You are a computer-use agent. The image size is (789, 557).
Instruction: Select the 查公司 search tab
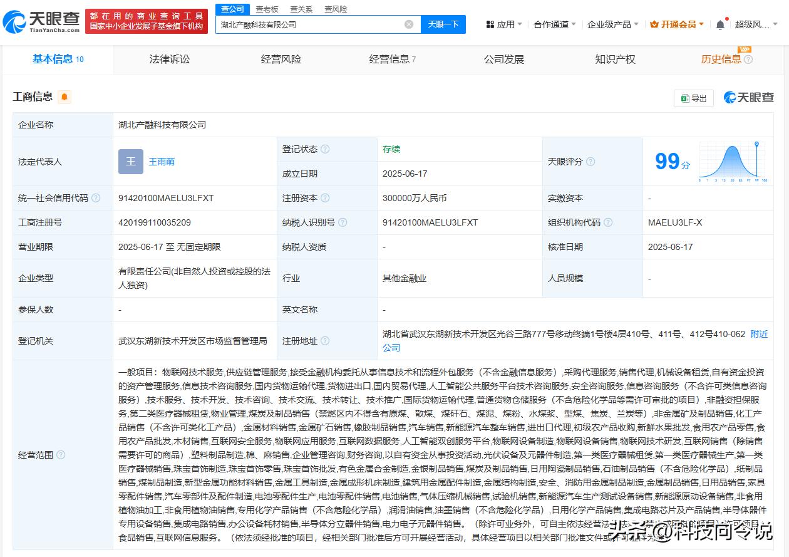233,9
